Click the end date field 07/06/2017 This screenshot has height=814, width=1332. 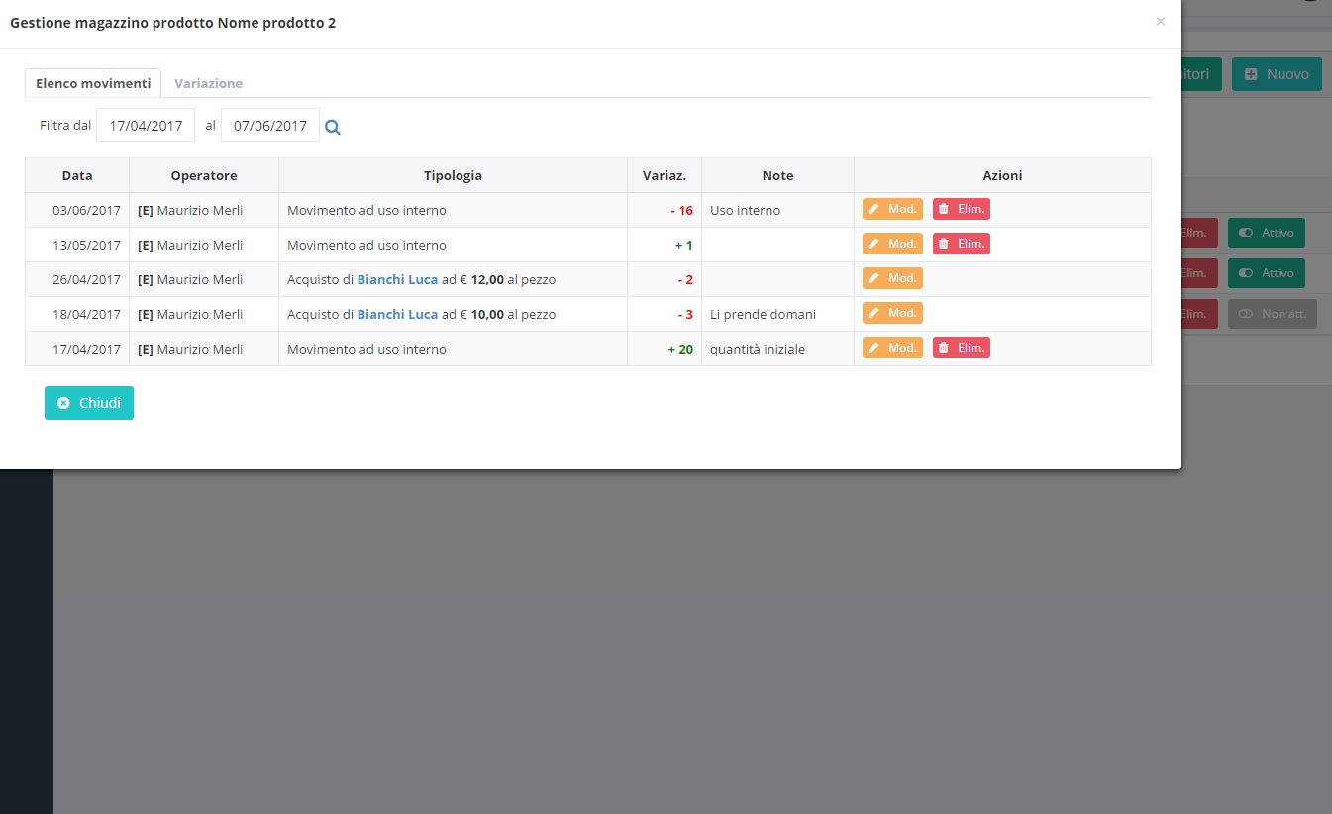pos(270,126)
